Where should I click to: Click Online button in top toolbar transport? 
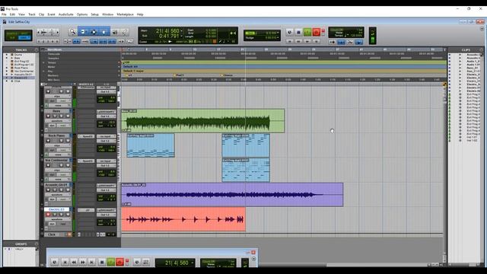[289, 32]
